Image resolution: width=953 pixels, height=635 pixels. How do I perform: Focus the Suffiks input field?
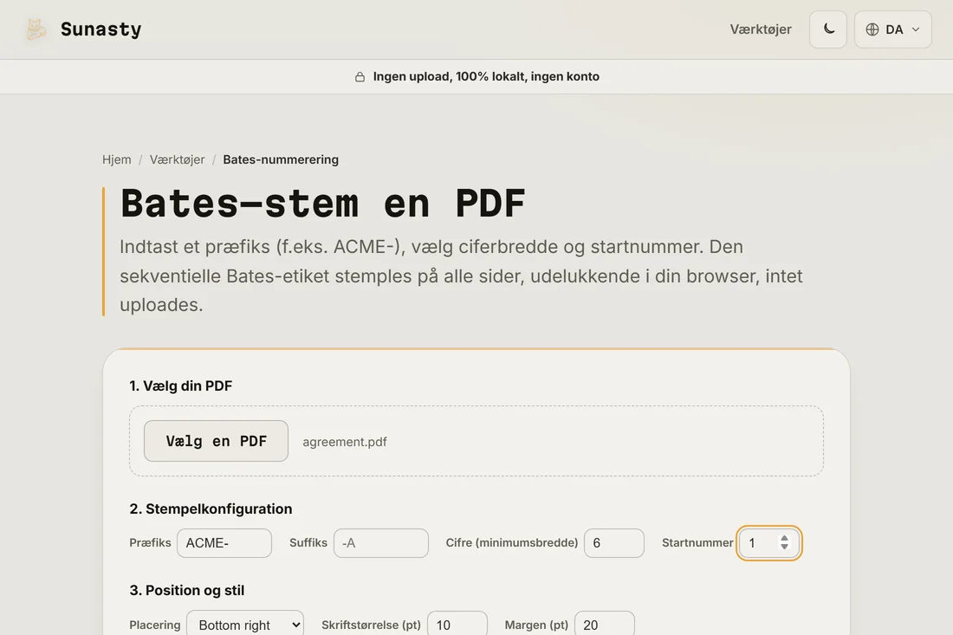click(381, 542)
